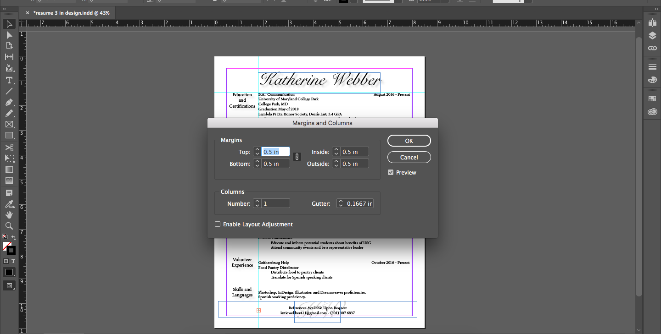Select the Scissors tool

[x=9, y=147]
